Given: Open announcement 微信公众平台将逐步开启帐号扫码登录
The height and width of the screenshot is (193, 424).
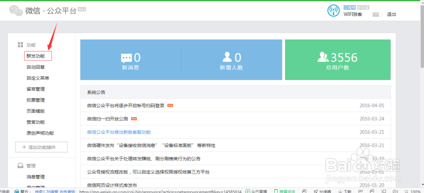Looking at the screenshot, I should click(x=126, y=106).
